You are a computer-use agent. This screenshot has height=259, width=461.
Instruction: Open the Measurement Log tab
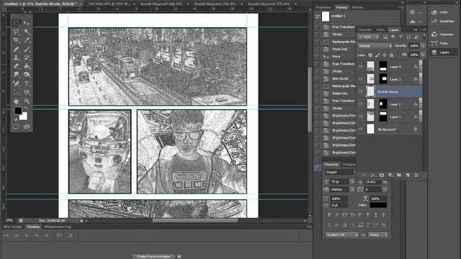pyautogui.click(x=58, y=227)
